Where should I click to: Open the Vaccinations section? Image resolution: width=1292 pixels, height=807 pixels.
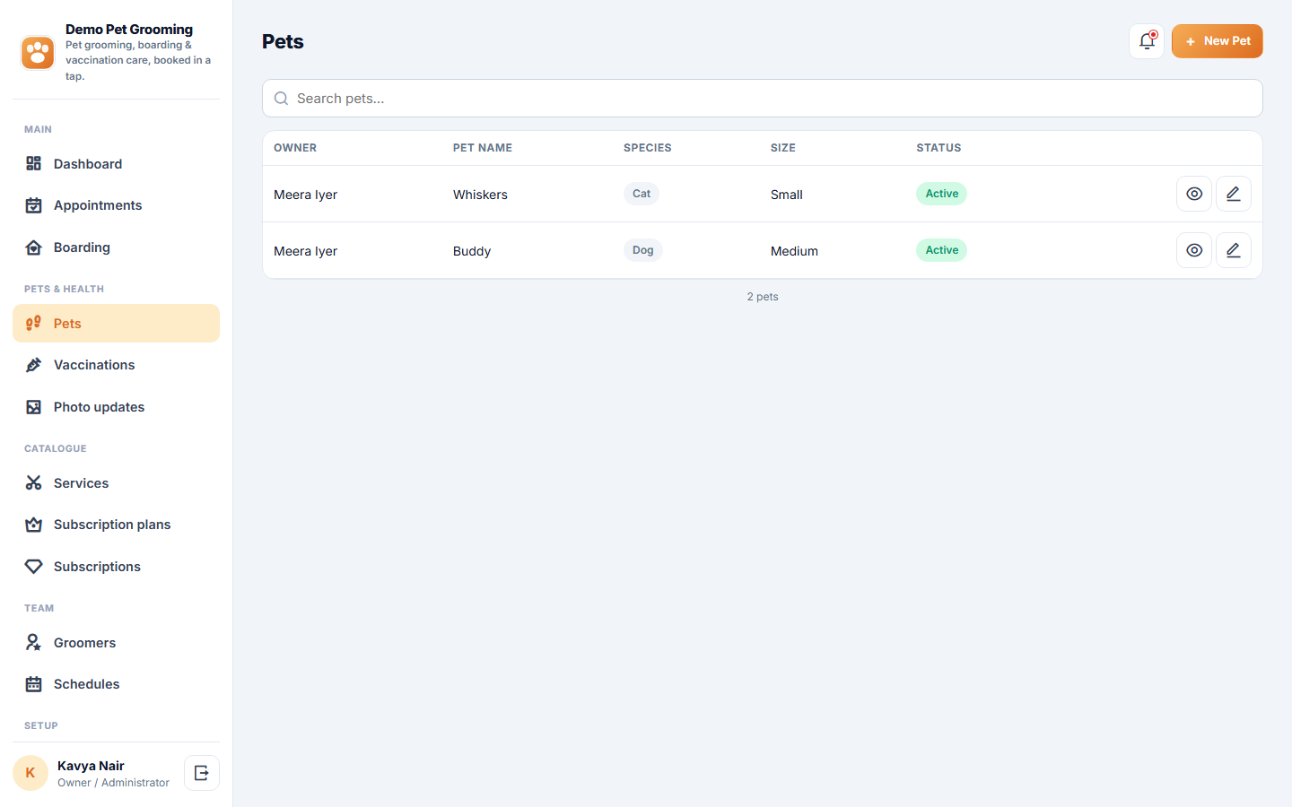click(116, 365)
